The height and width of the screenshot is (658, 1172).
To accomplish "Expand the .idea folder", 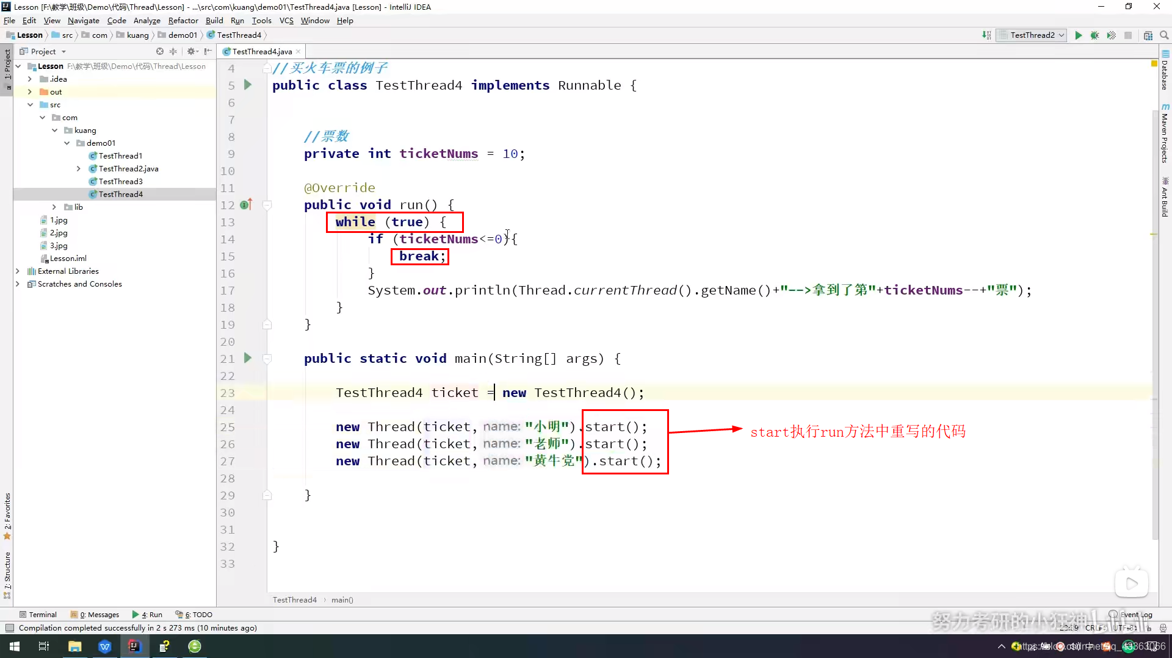I will (x=29, y=79).
